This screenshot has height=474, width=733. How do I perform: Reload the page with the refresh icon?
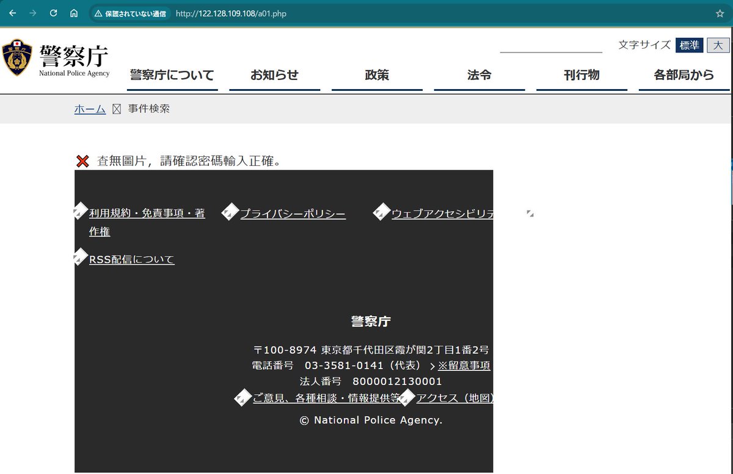[x=53, y=13]
